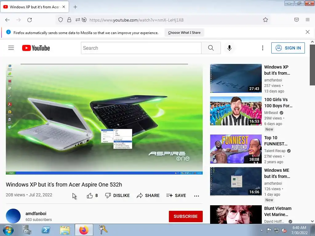Click Firefox taskbar icon
The height and width of the screenshot is (236, 315).
[84, 230]
